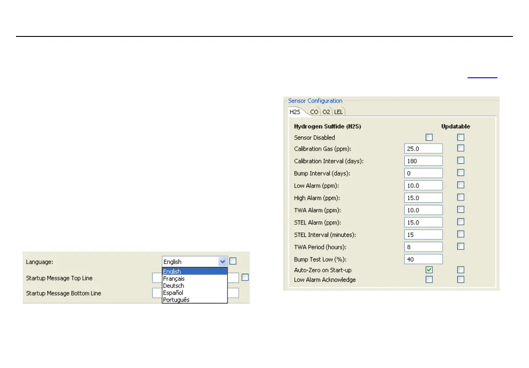Click Bump Interval (days) field
The image size is (529, 368).
click(x=423, y=173)
